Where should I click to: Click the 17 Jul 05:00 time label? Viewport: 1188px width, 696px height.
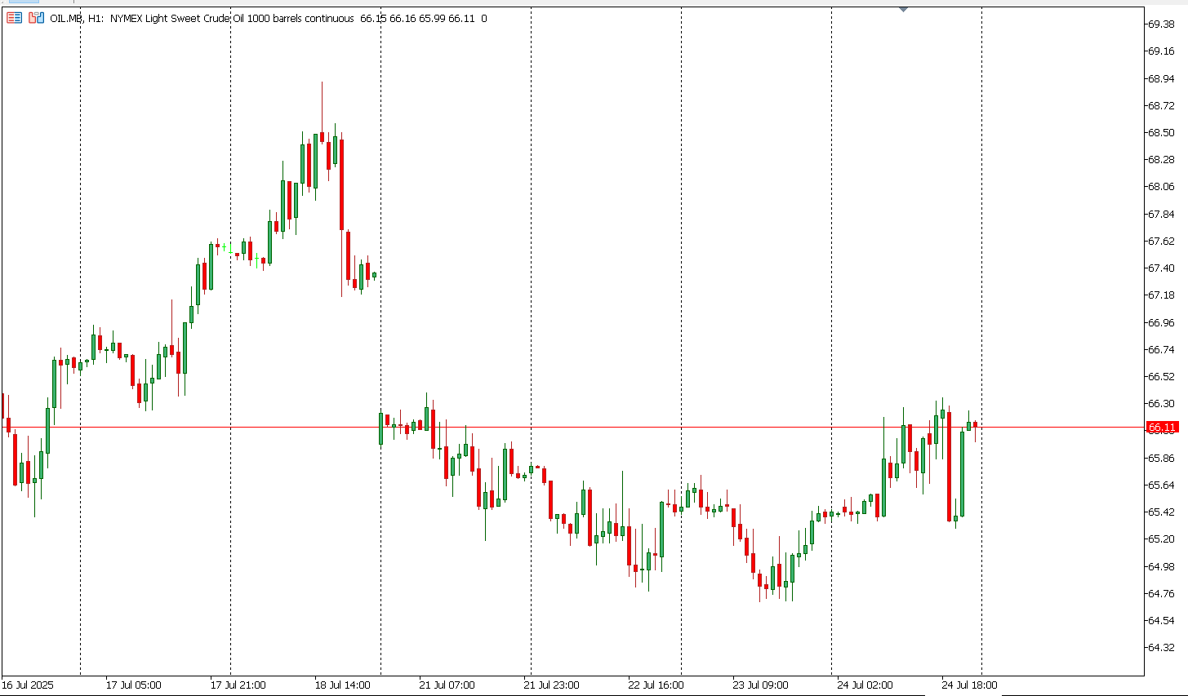coord(134,685)
